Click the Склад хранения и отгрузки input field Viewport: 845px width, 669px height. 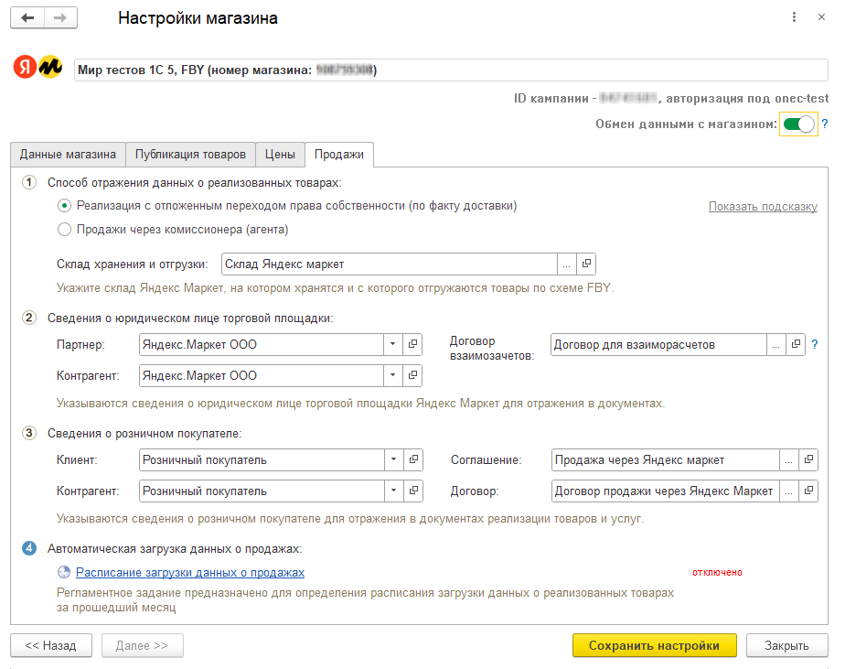click(389, 264)
